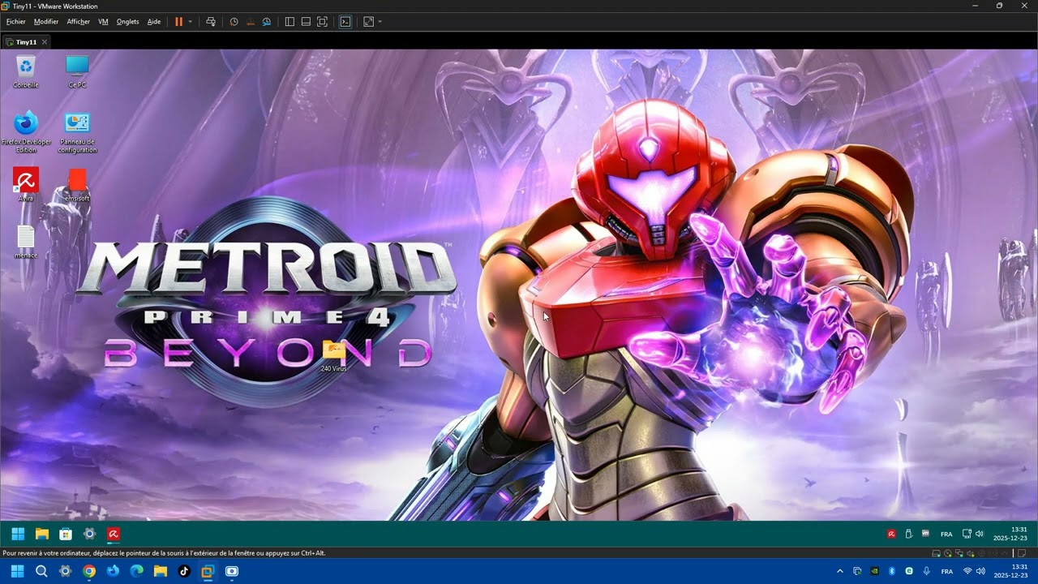Open Microsoft Store in guest taskbar

click(x=66, y=534)
